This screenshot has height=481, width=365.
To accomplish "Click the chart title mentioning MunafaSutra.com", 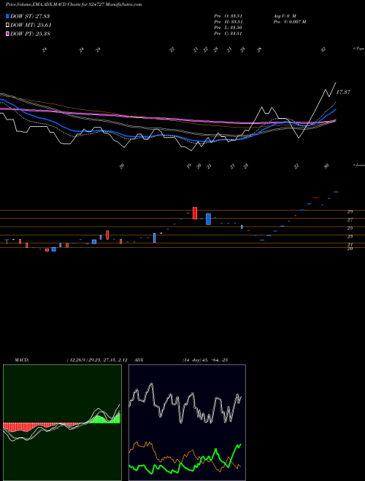I will (74, 5).
